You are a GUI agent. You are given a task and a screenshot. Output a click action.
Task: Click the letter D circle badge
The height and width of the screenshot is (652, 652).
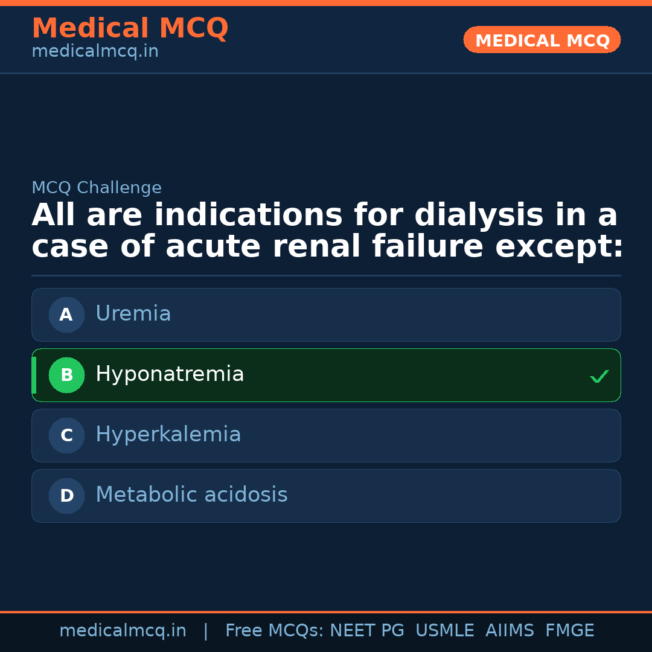(x=66, y=496)
